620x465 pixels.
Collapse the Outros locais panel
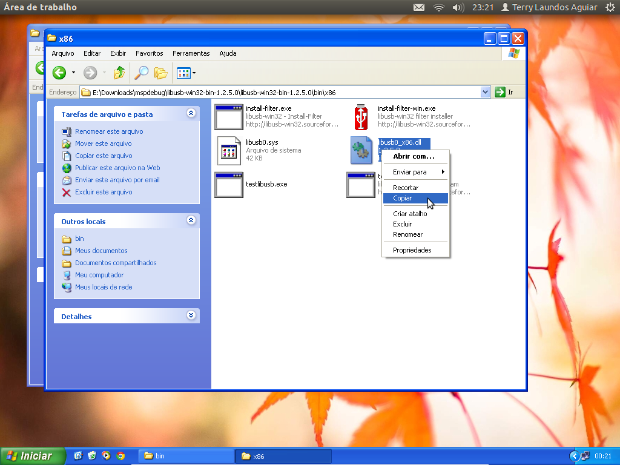click(x=191, y=220)
